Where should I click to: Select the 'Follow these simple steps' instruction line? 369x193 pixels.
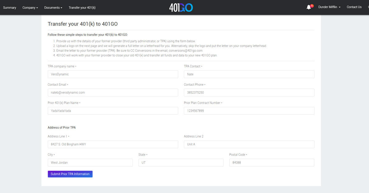tap(88, 35)
